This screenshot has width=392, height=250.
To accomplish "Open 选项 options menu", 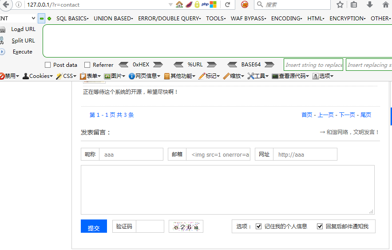I will 323,76.
